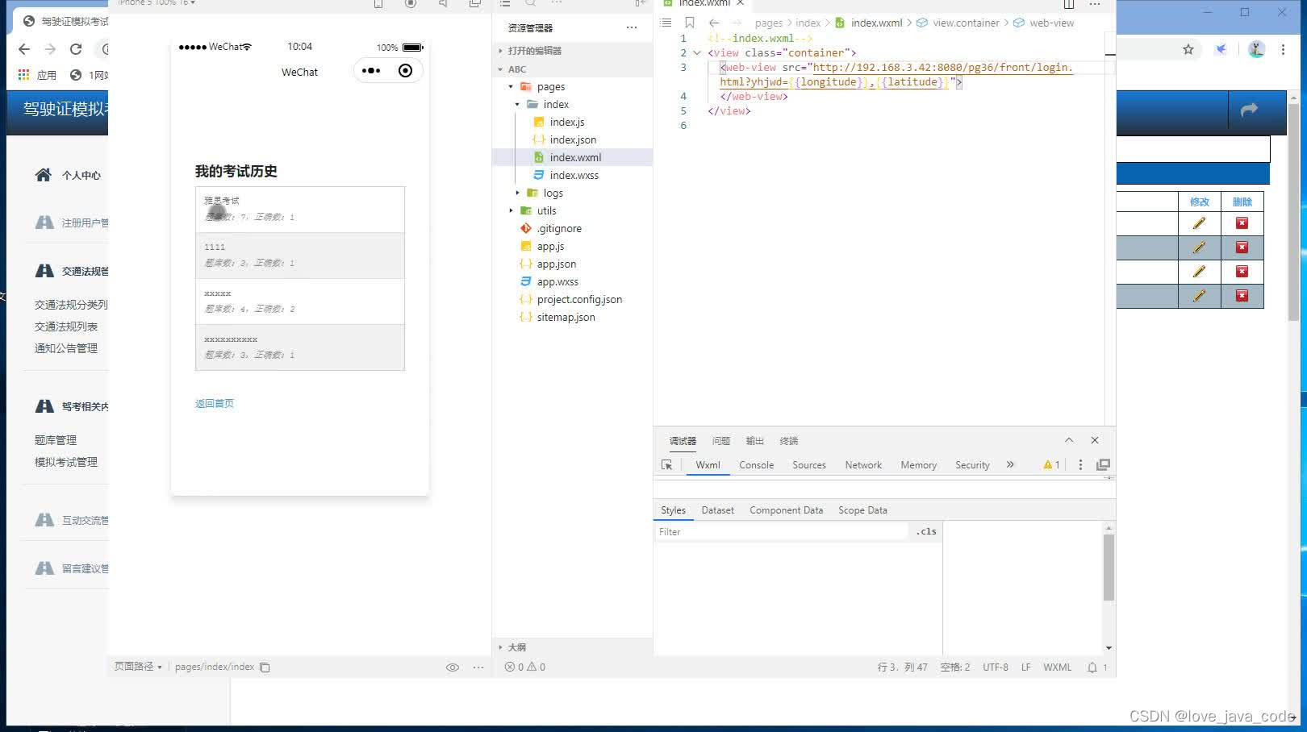The width and height of the screenshot is (1307, 732).
Task: Open the WeChat capsule menu (three dots)
Action: pos(371,71)
